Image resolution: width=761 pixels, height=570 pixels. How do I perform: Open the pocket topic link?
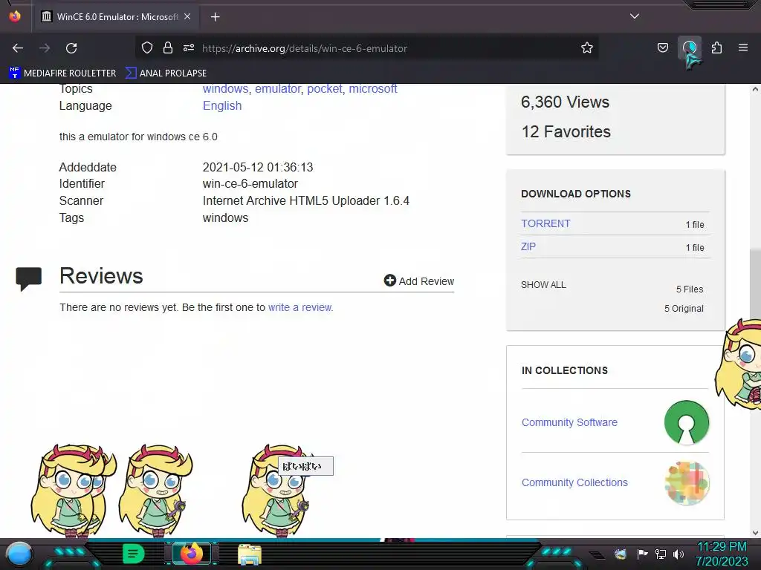tap(325, 89)
